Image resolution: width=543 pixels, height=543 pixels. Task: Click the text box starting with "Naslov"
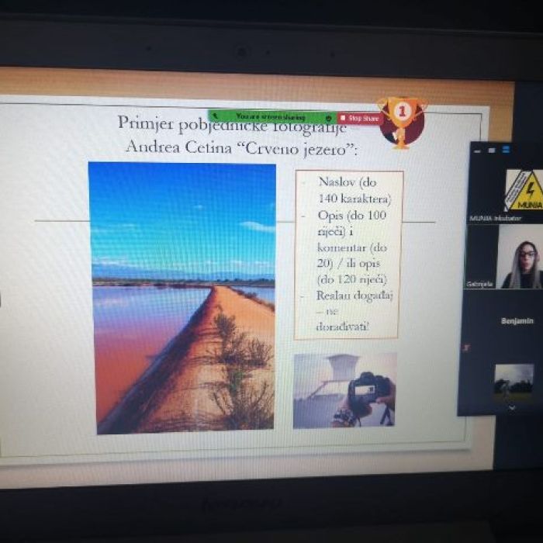348,254
